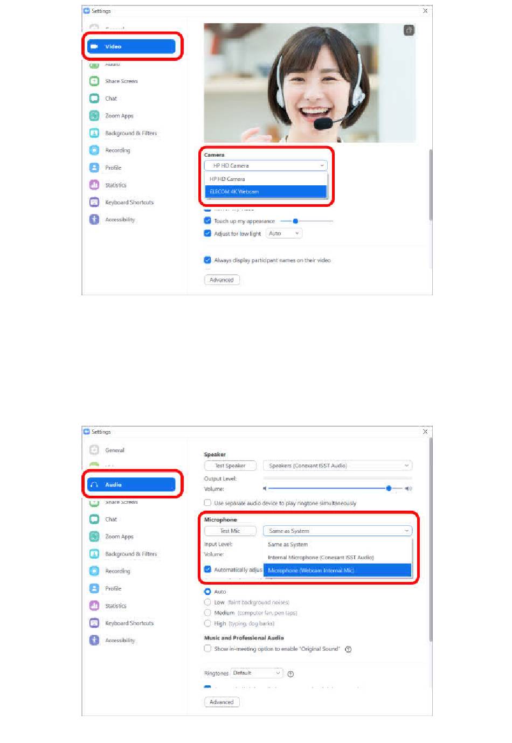The height and width of the screenshot is (743, 512).
Task: Click Profile icon in Video settings window
Action: (x=94, y=168)
